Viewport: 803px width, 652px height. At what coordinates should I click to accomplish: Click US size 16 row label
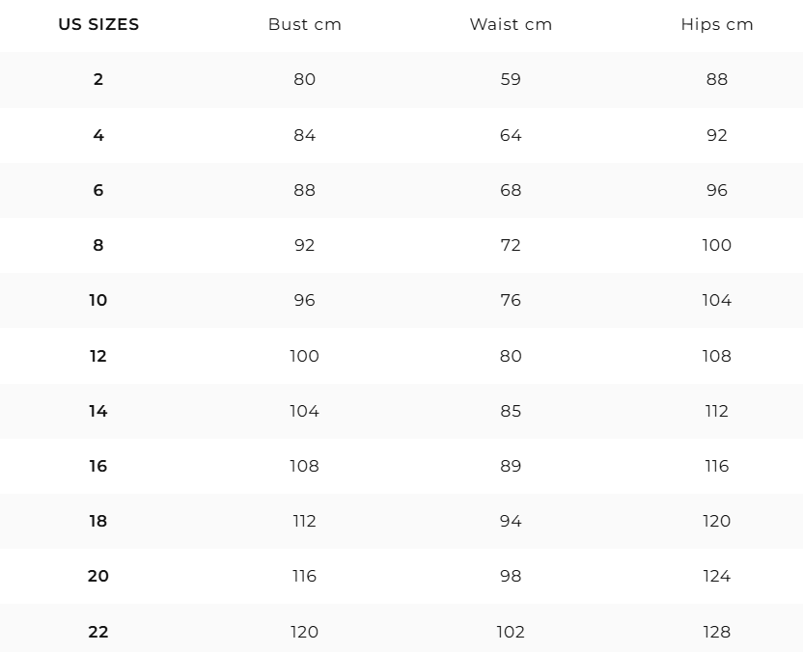click(98, 466)
